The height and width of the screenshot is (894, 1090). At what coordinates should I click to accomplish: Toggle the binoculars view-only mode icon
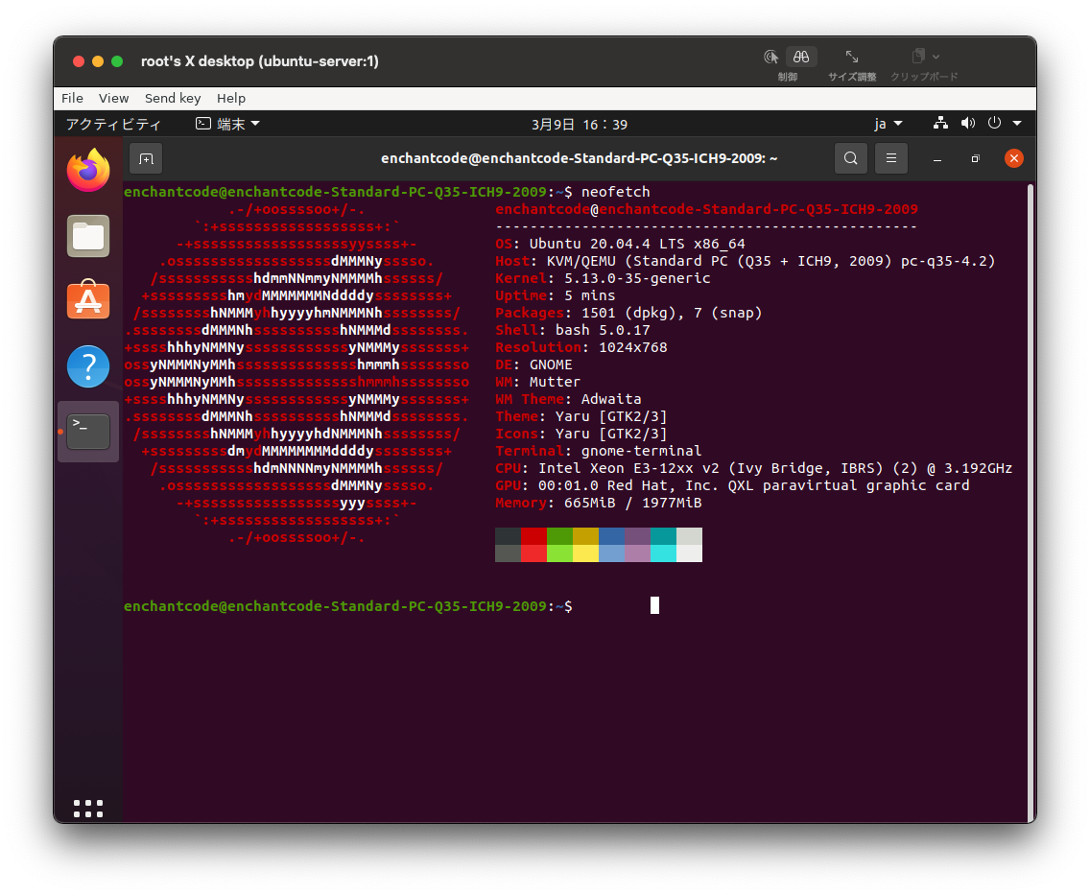[801, 57]
